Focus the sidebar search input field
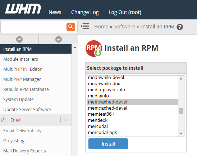 coord(34,27)
